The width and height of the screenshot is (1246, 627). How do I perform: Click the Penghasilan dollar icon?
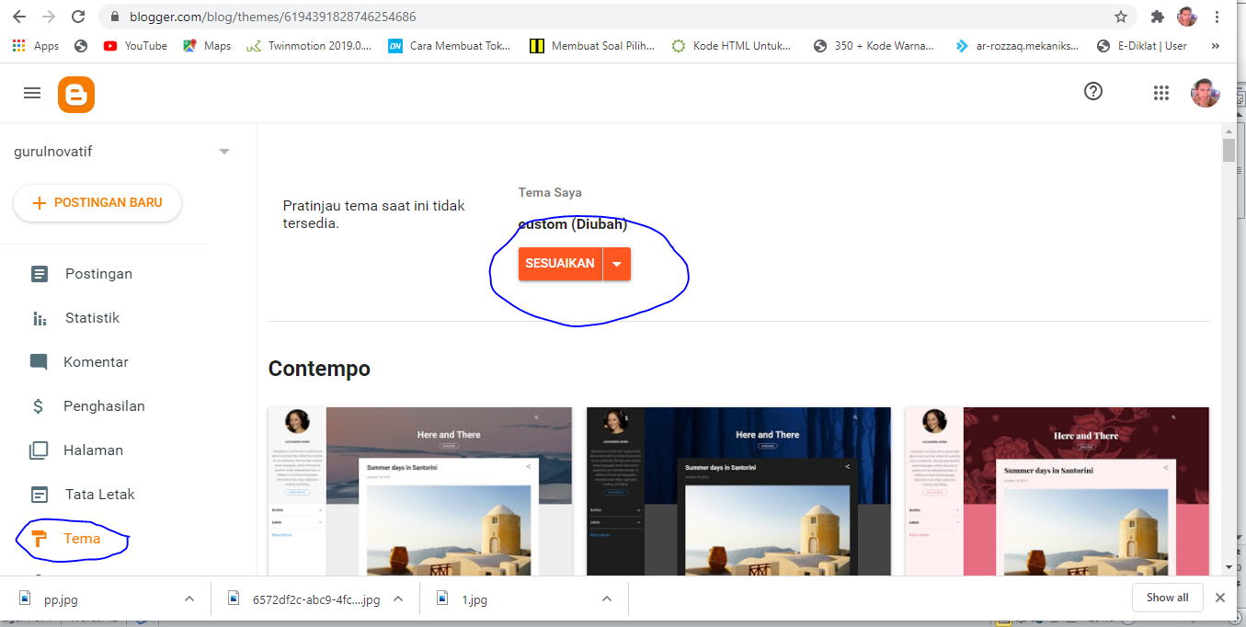[x=39, y=406]
